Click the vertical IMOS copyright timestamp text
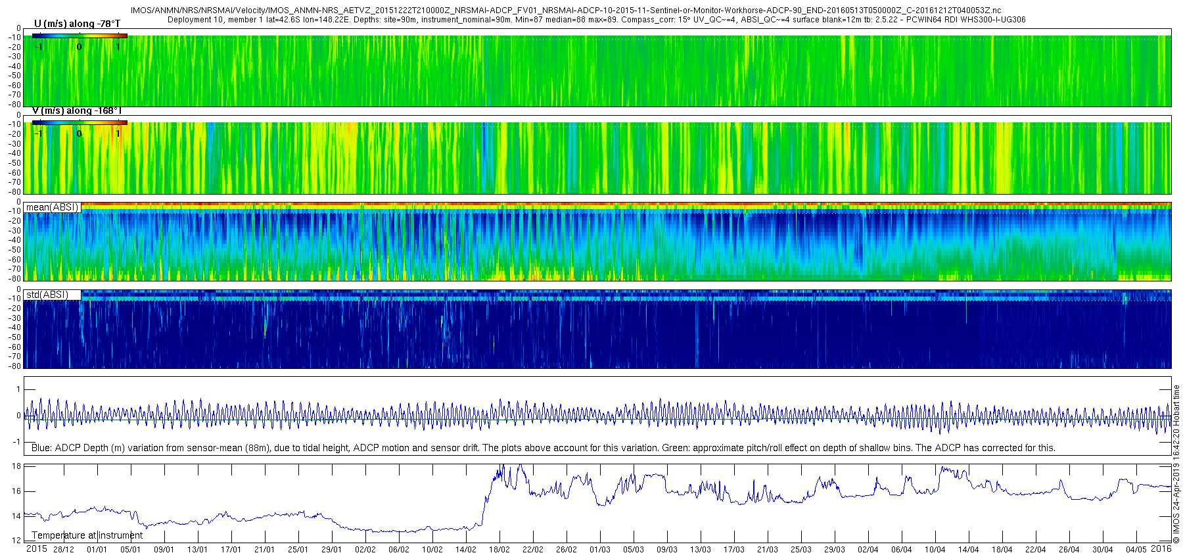The width and height of the screenshot is (1183, 559). pyautogui.click(x=1176, y=464)
